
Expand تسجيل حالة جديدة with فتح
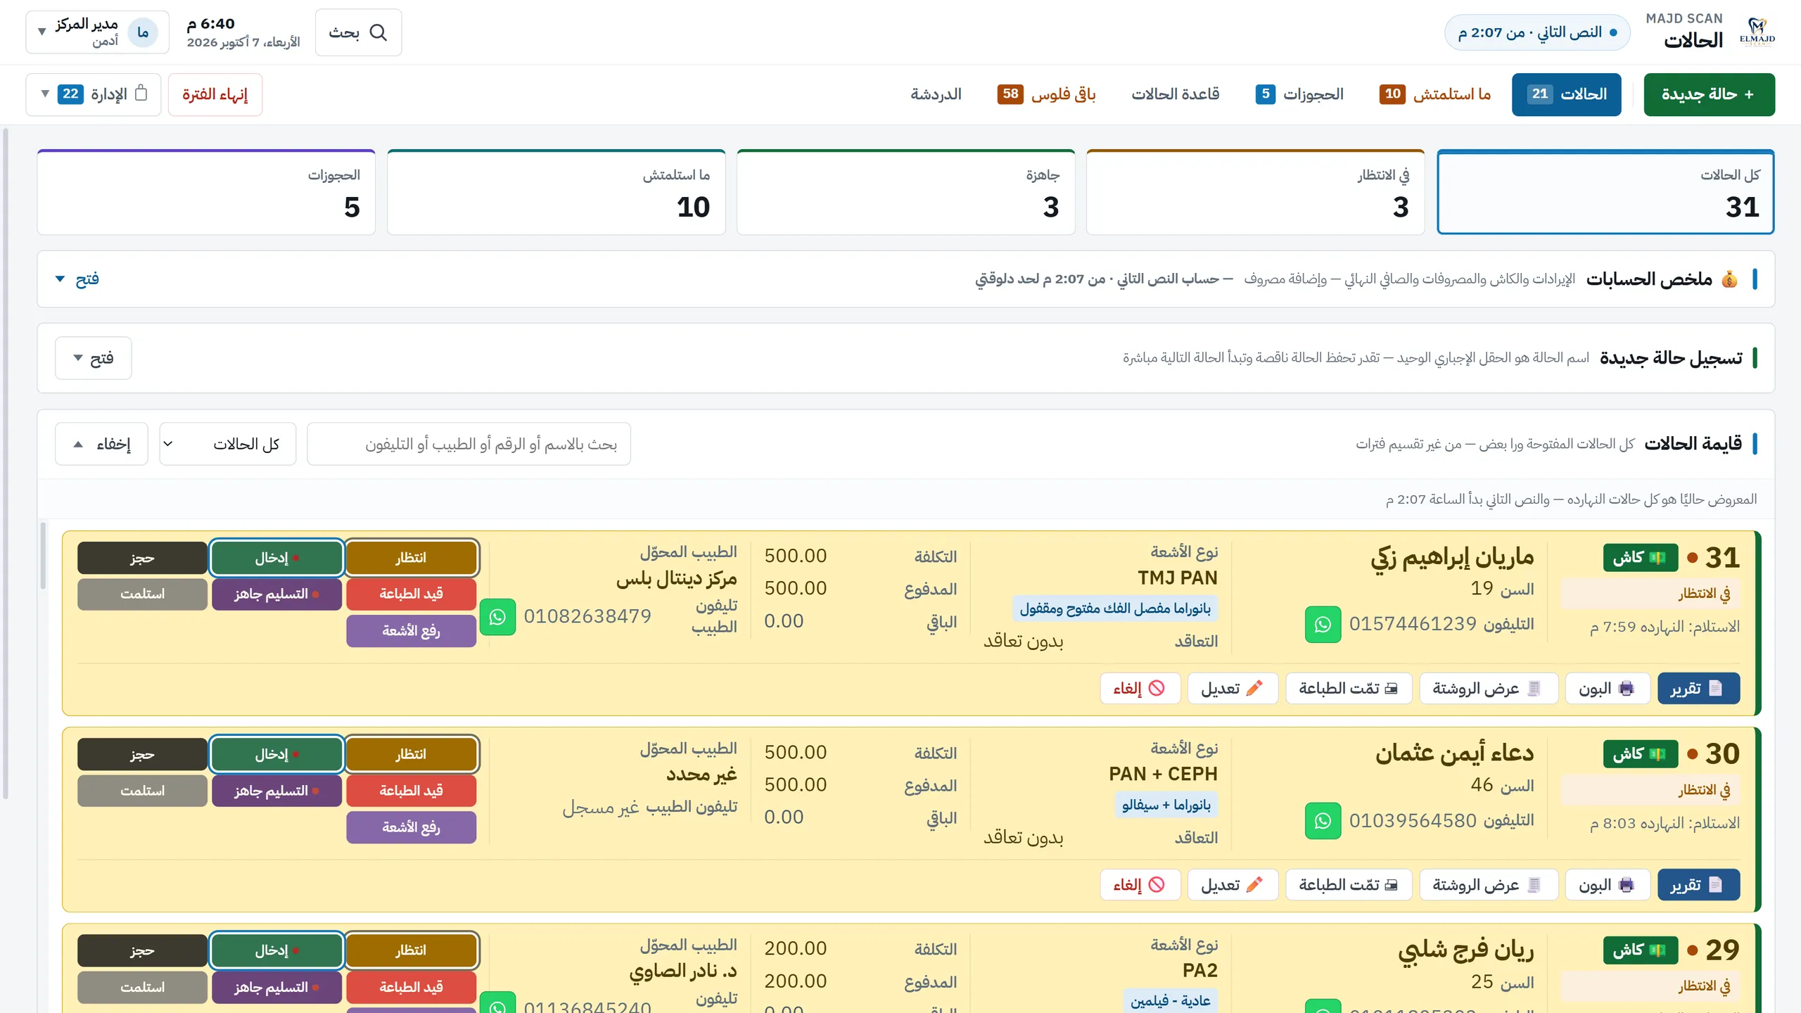(x=94, y=358)
